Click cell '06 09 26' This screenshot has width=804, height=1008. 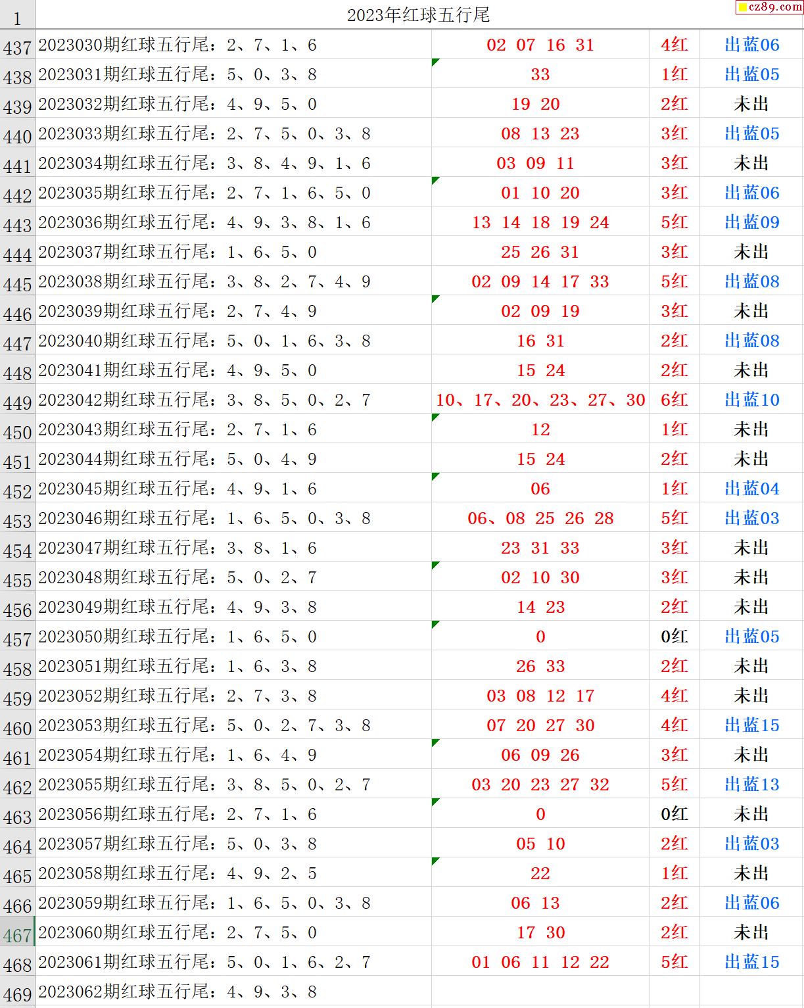point(540,755)
